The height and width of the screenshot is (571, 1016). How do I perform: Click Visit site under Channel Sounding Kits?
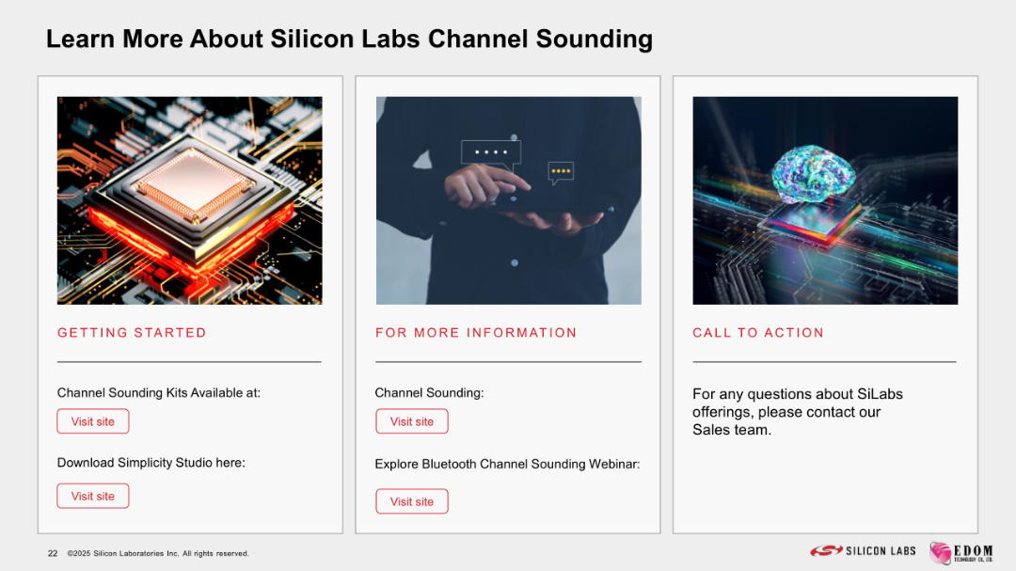92,421
